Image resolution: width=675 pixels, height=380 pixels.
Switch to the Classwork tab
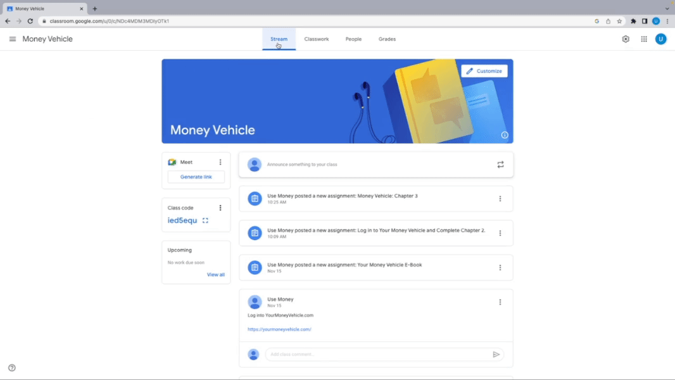(x=317, y=39)
